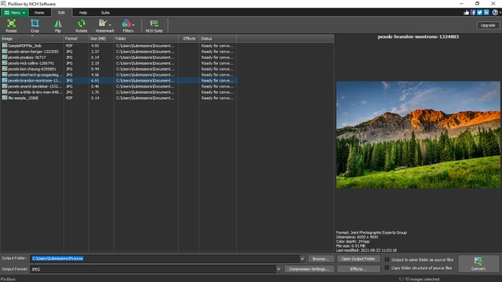Viewport: 502px width, 282px height.
Task: Select the SamplePDFFile_5mb row
Action: click(118, 46)
